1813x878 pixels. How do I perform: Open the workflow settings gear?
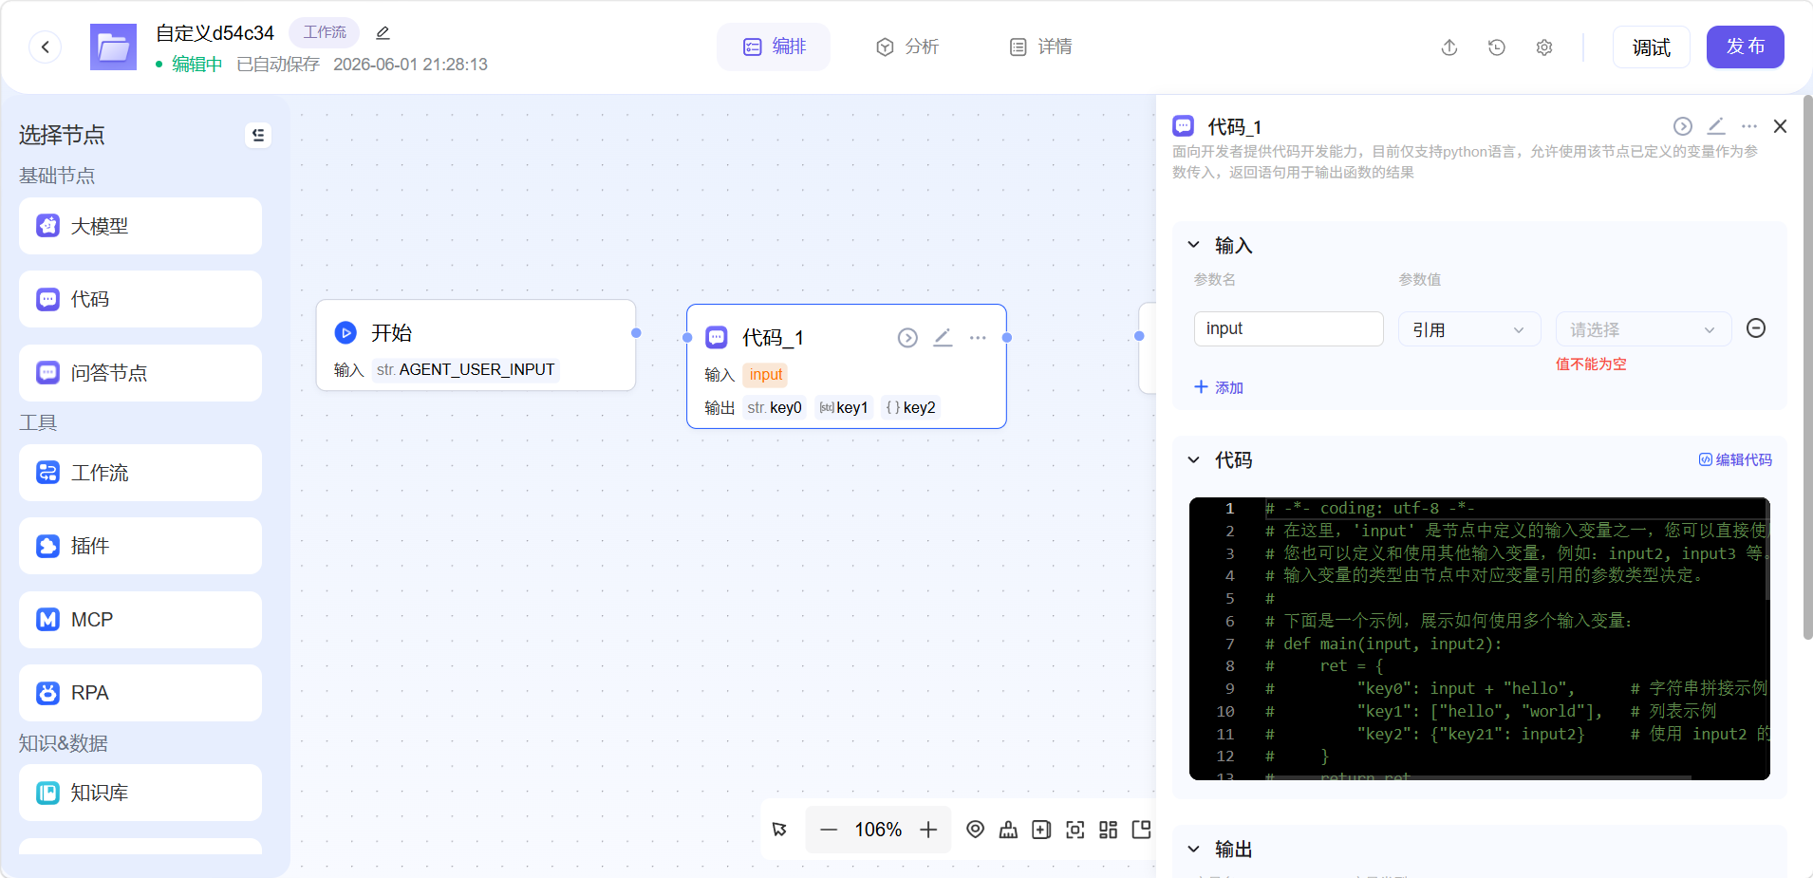(1544, 47)
